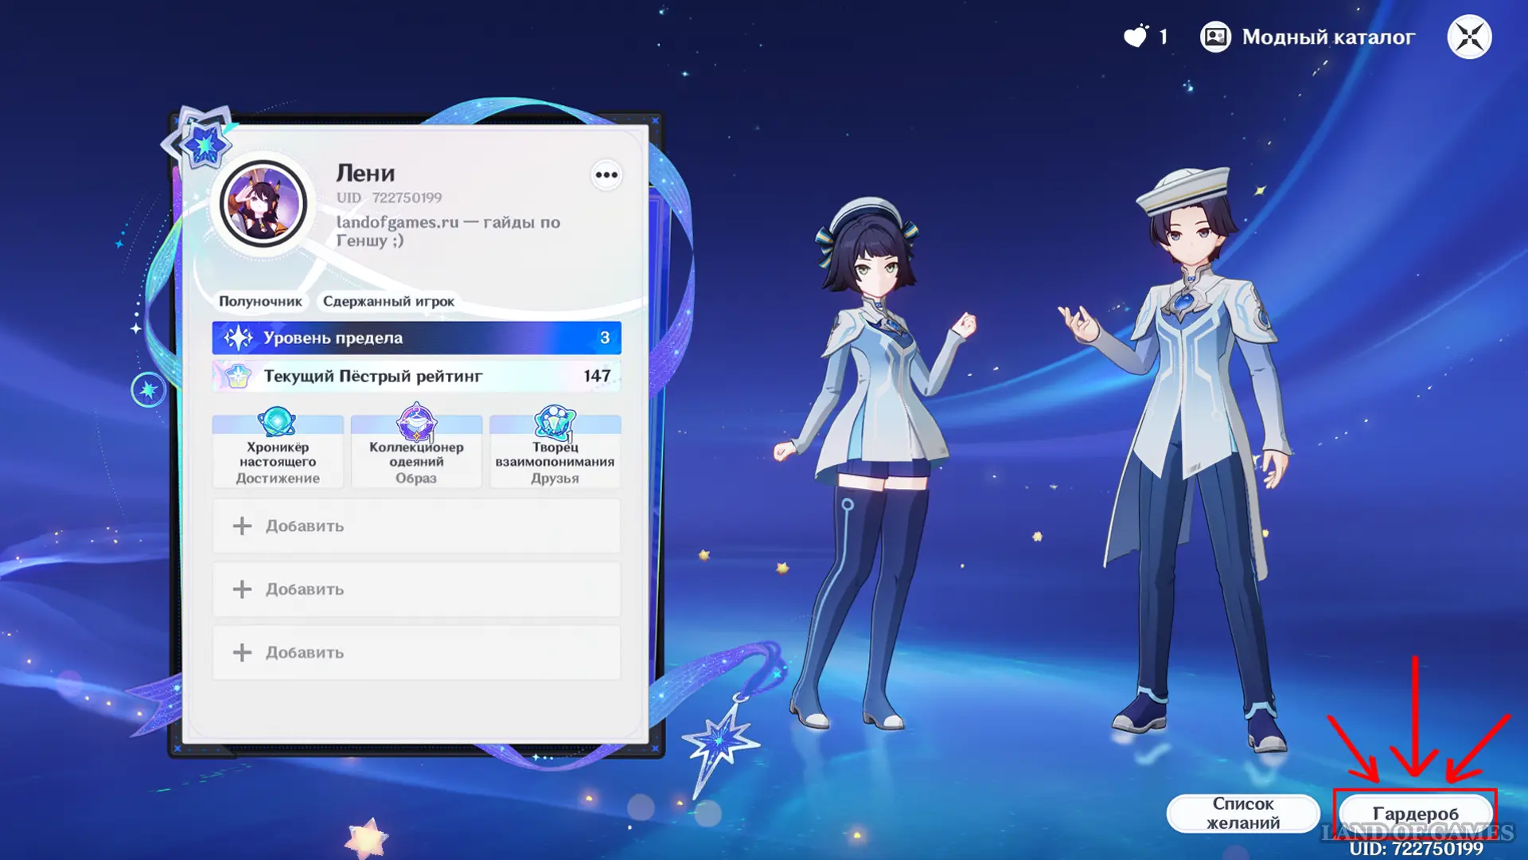The width and height of the screenshot is (1528, 860).
Task: Close the profile screen with X icon
Action: tap(1469, 37)
